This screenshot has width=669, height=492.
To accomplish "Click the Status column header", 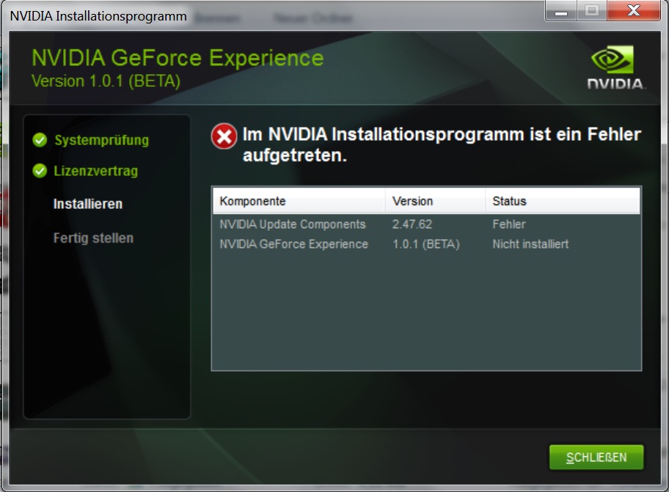I will point(509,201).
